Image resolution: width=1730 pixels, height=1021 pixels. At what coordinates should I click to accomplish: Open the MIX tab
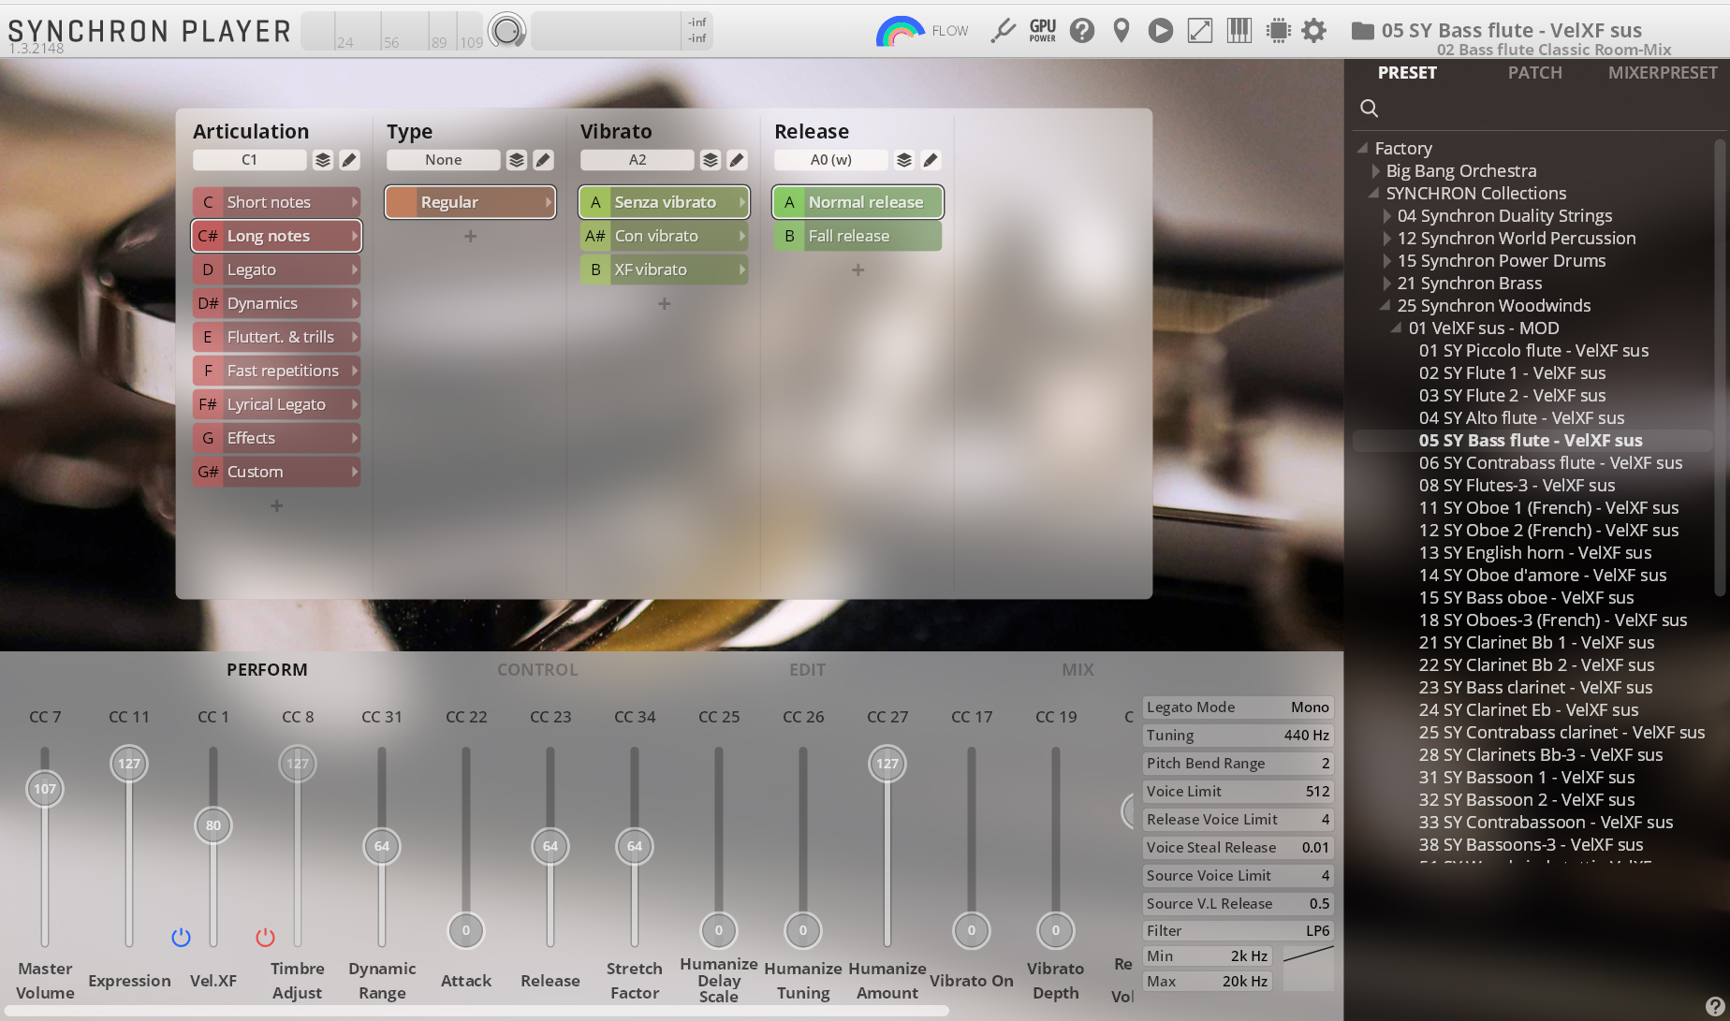(x=1078, y=670)
